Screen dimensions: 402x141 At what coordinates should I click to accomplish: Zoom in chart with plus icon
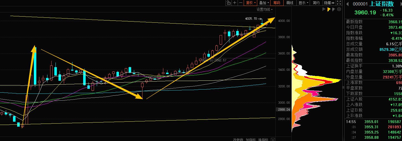235,3
